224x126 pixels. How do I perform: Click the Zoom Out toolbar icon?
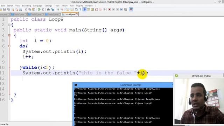pyautogui.click(x=62, y=9)
